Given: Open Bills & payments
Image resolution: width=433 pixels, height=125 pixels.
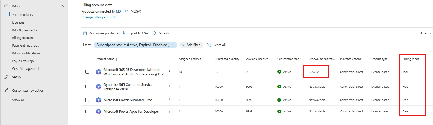Looking at the screenshot, I should click(x=25, y=30).
